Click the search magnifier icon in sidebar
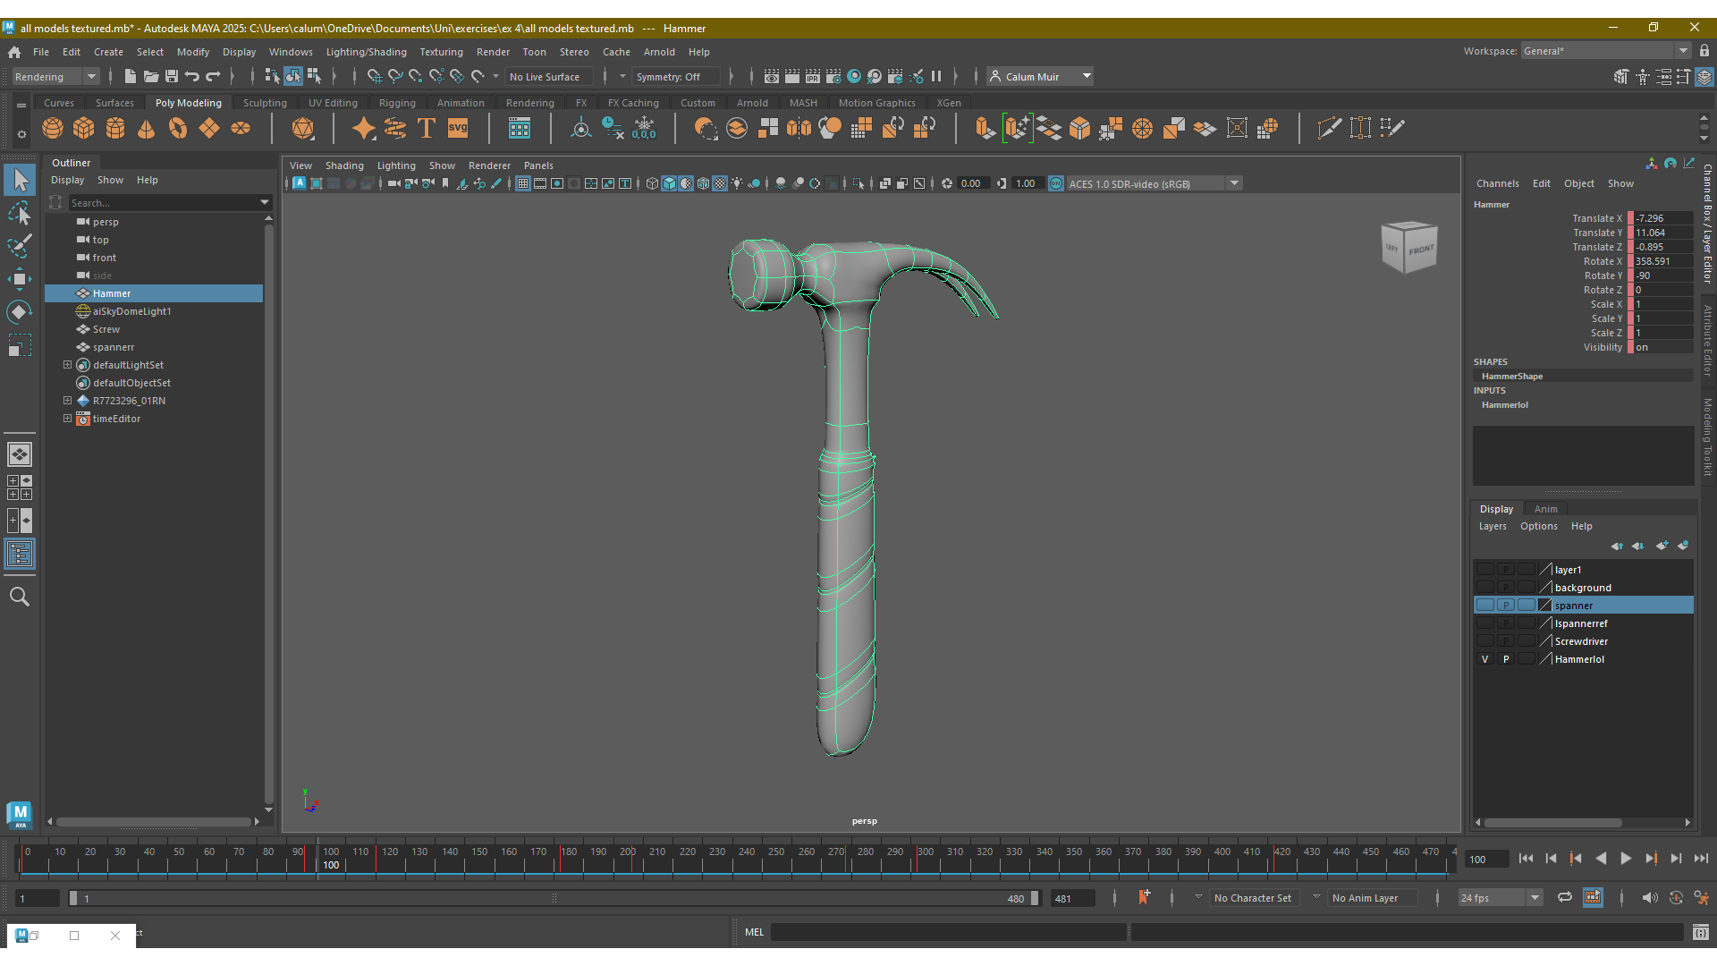The image size is (1717, 966). [x=20, y=597]
